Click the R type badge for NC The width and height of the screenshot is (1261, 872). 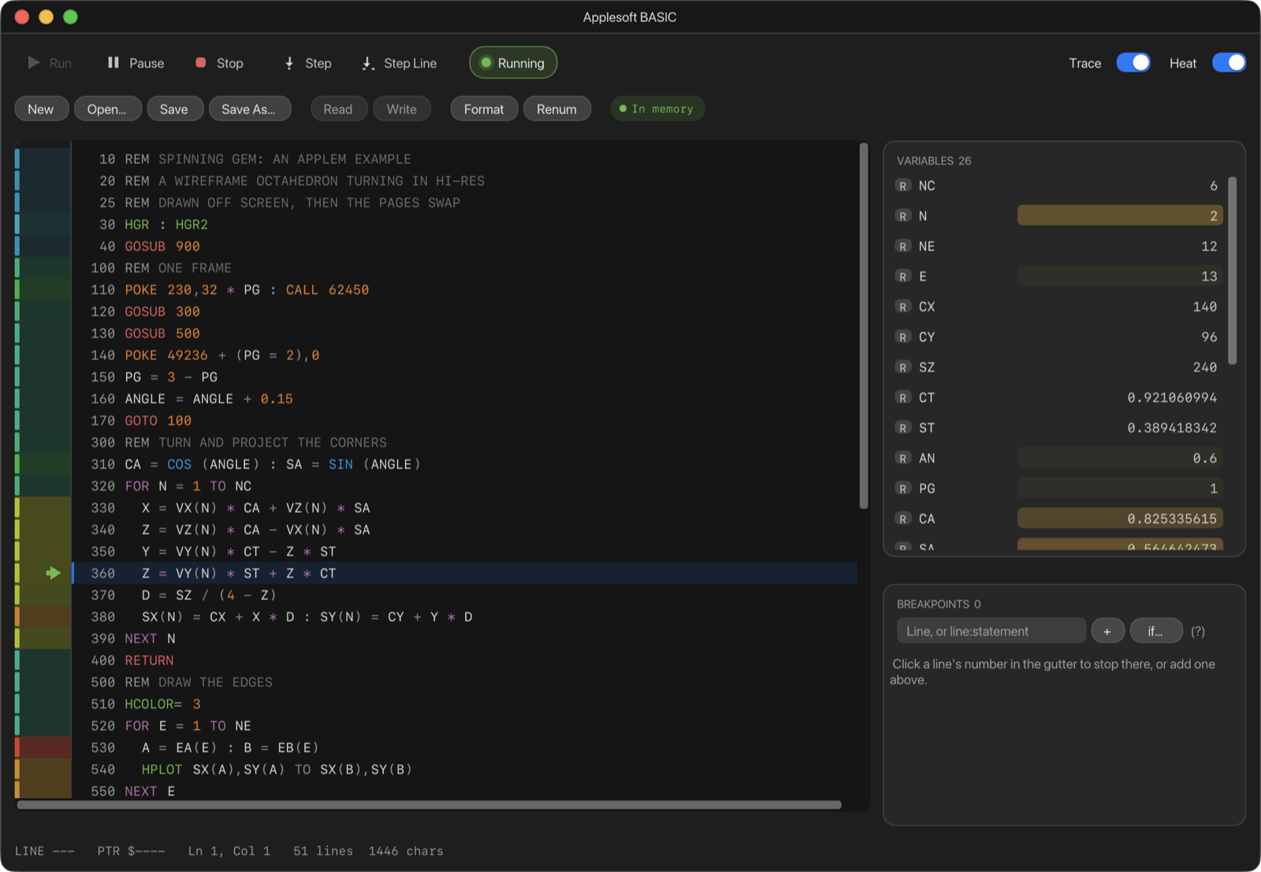coord(903,186)
